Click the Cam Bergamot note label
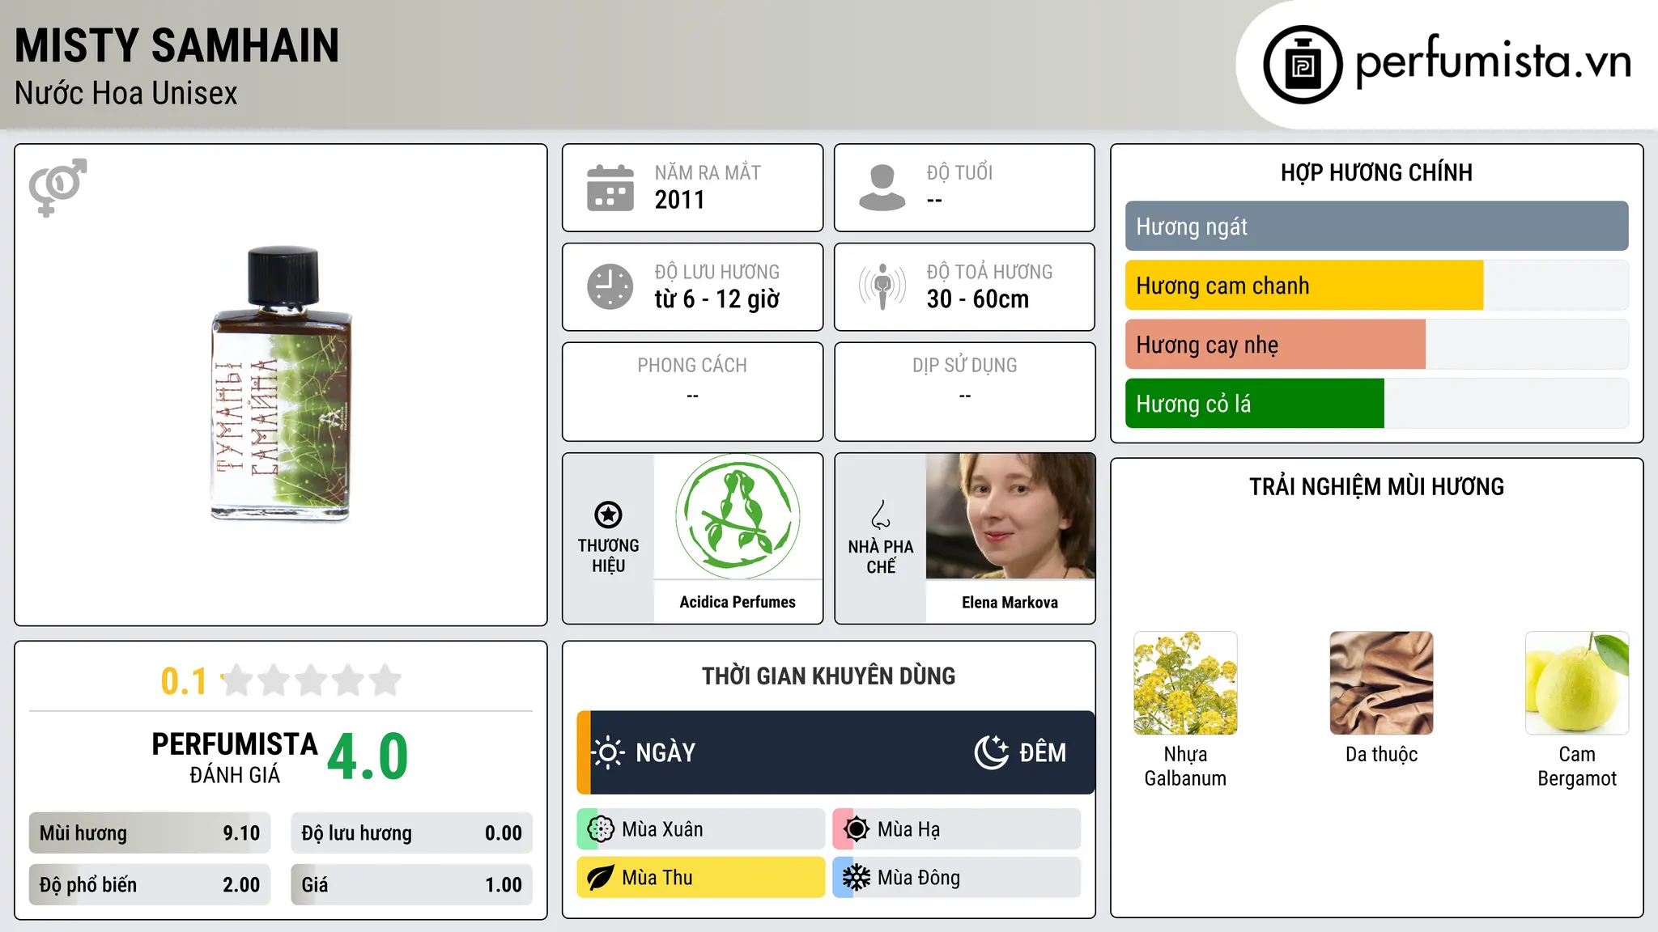Viewport: 1658px width, 932px height. point(1577,766)
